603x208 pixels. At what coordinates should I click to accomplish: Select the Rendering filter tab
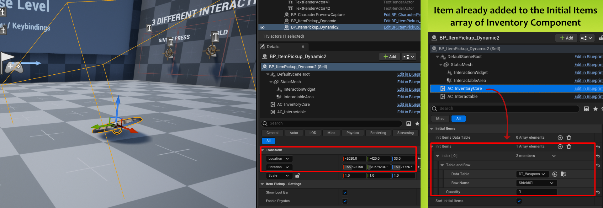point(378,133)
